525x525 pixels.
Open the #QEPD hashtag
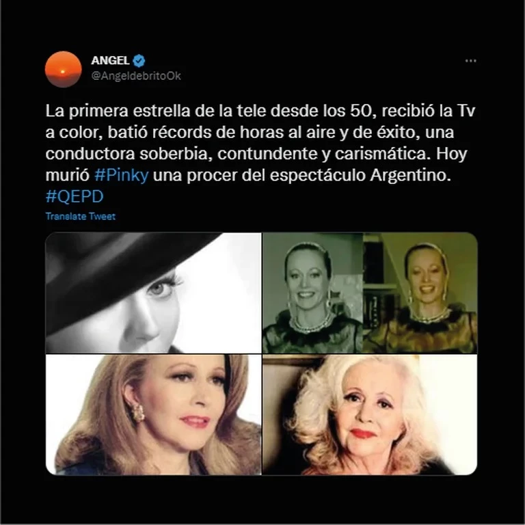coord(75,196)
